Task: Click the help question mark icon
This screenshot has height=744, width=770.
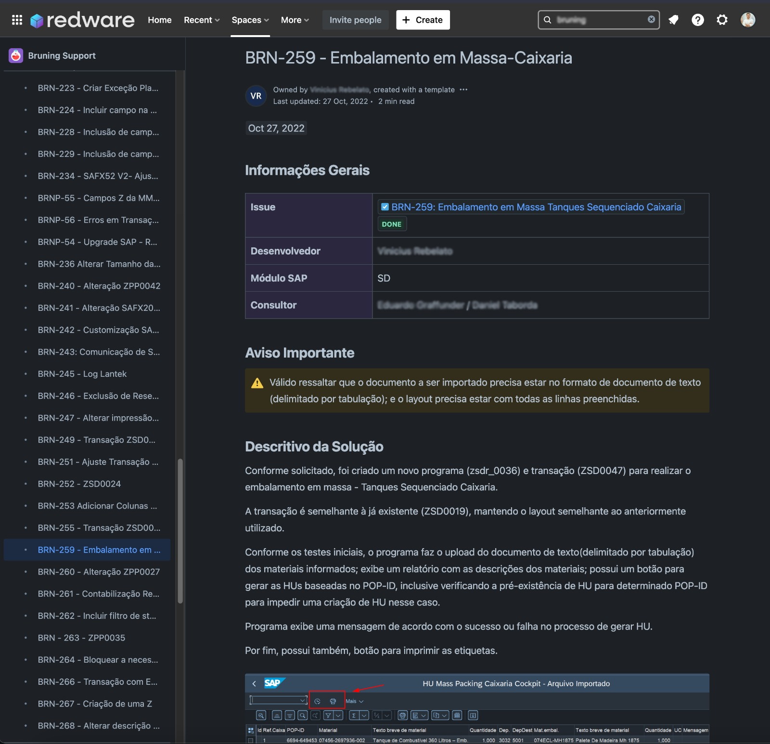Action: point(697,20)
